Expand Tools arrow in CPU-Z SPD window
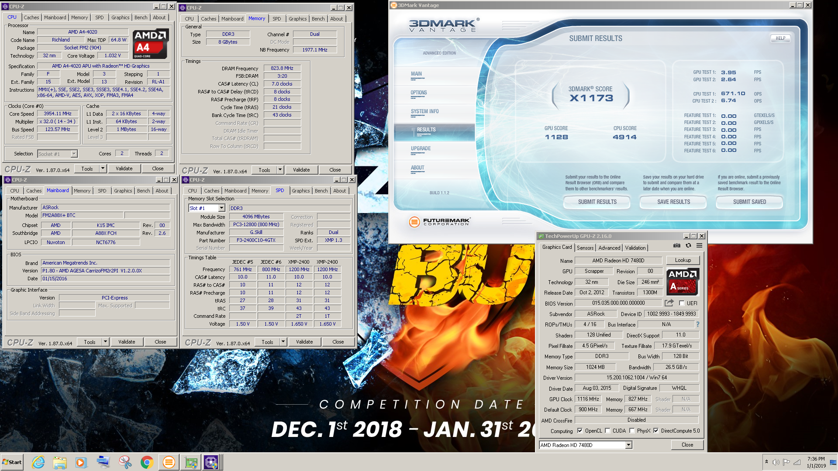838x471 pixels. (283, 342)
